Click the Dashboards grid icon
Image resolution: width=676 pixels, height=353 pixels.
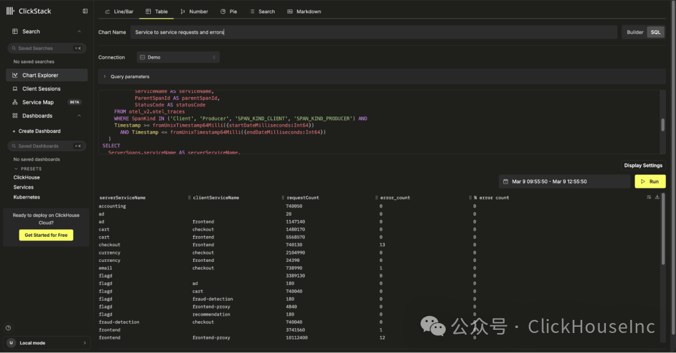tap(15, 116)
